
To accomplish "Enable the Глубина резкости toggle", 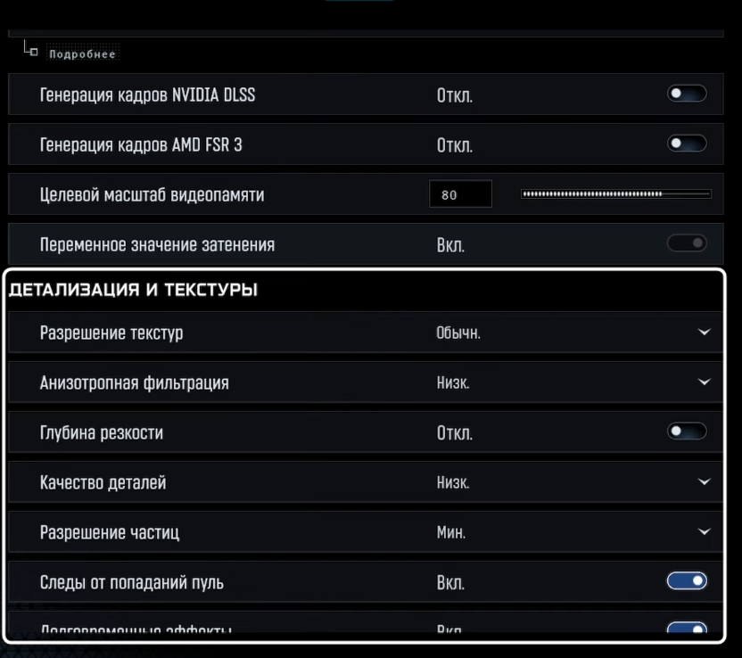I will tap(687, 432).
